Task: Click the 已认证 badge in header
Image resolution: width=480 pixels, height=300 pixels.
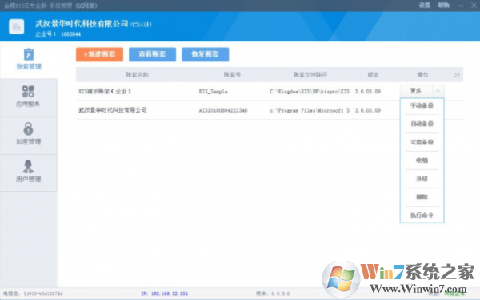Action: click(x=141, y=24)
